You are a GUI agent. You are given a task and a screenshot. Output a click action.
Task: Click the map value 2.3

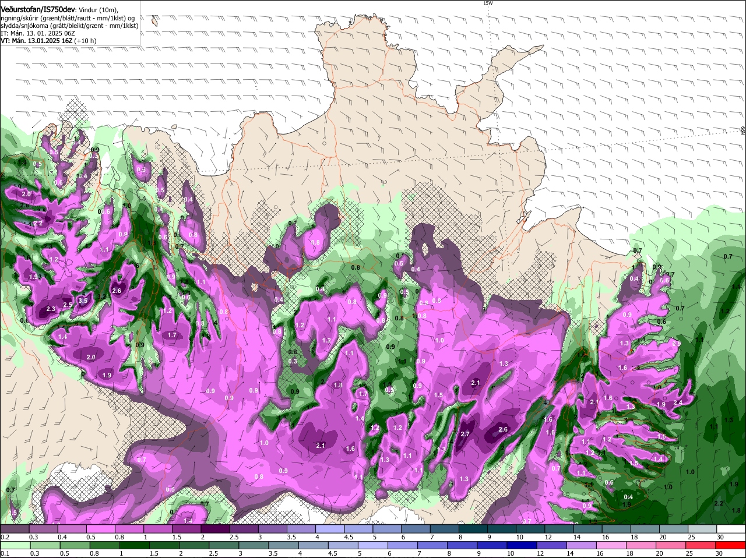51,309
